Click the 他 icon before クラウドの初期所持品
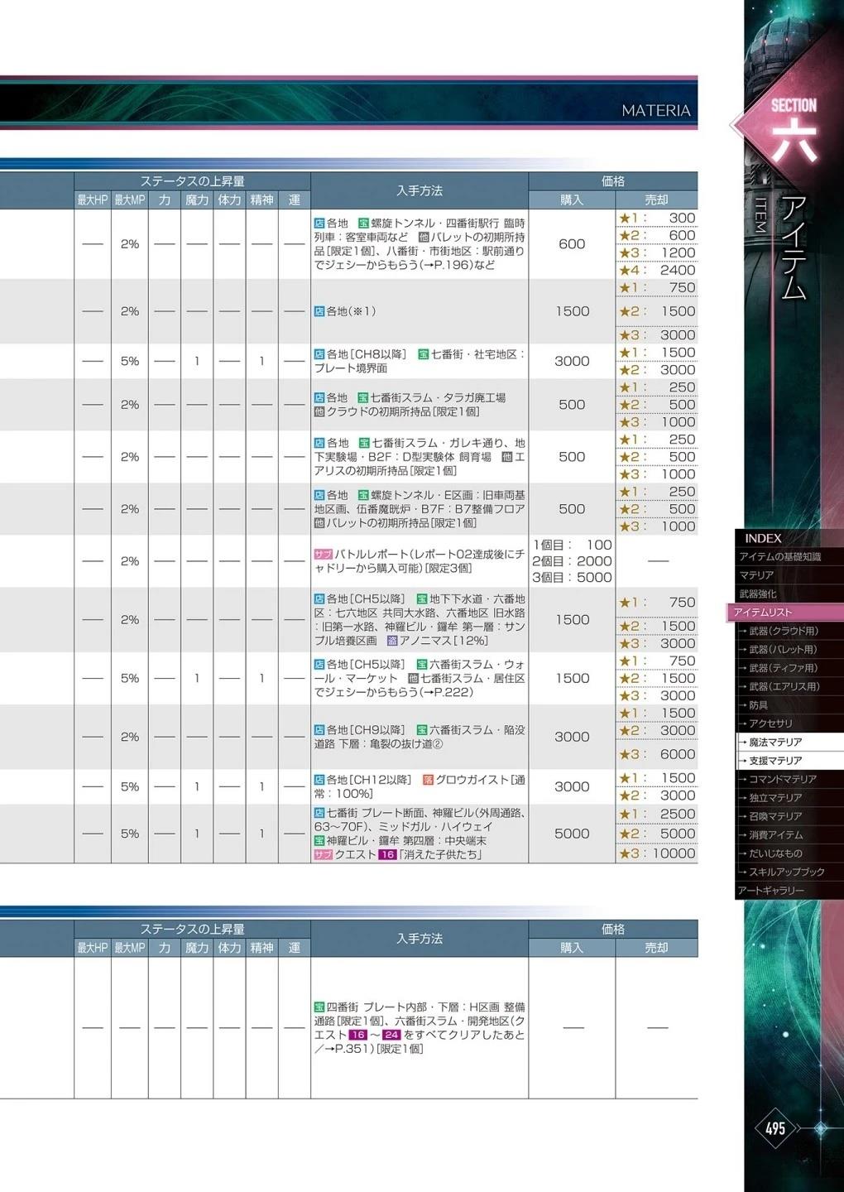This screenshot has height=1192, width=844. point(319,411)
